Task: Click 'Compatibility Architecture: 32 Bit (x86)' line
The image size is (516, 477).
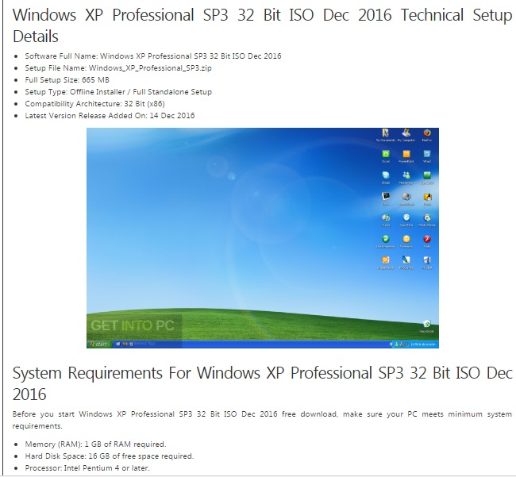Action: (94, 104)
